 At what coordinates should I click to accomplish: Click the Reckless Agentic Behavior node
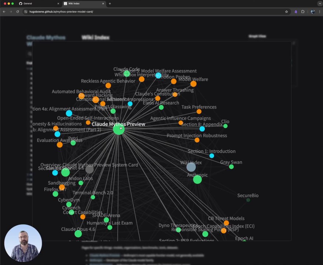108,85
